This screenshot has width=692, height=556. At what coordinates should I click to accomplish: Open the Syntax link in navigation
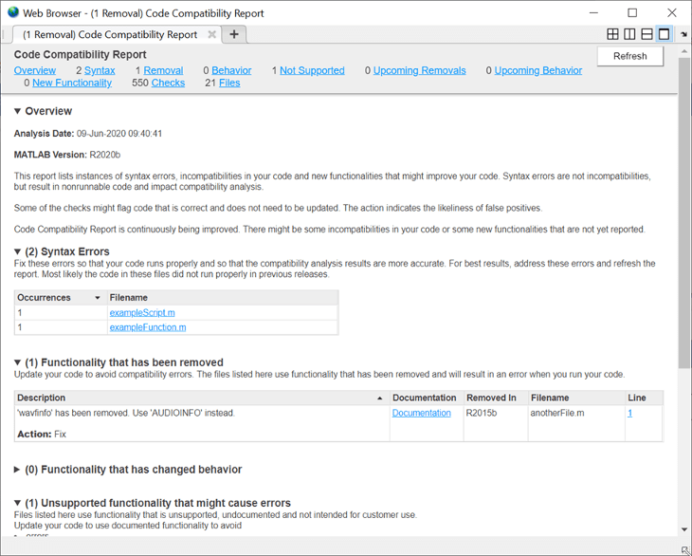point(100,70)
